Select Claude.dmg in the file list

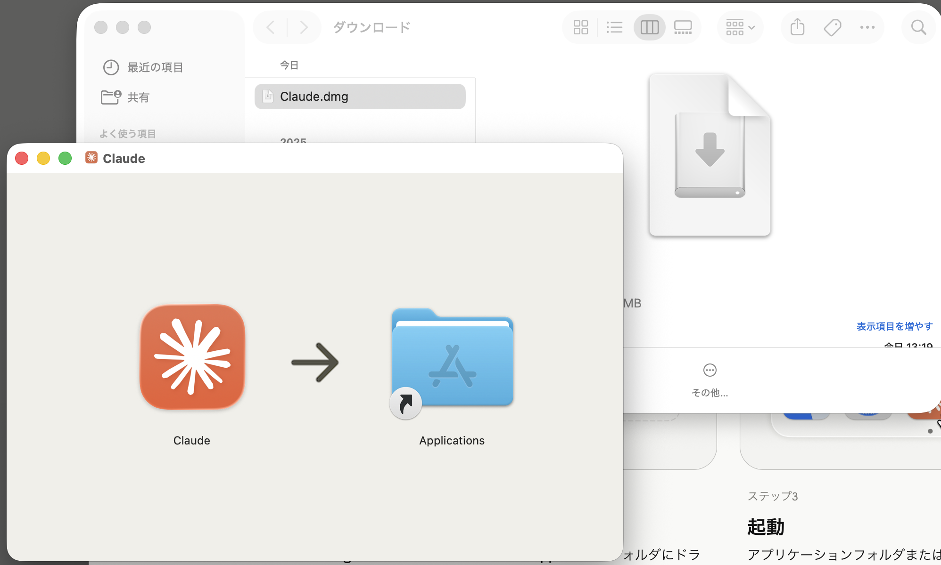point(360,97)
